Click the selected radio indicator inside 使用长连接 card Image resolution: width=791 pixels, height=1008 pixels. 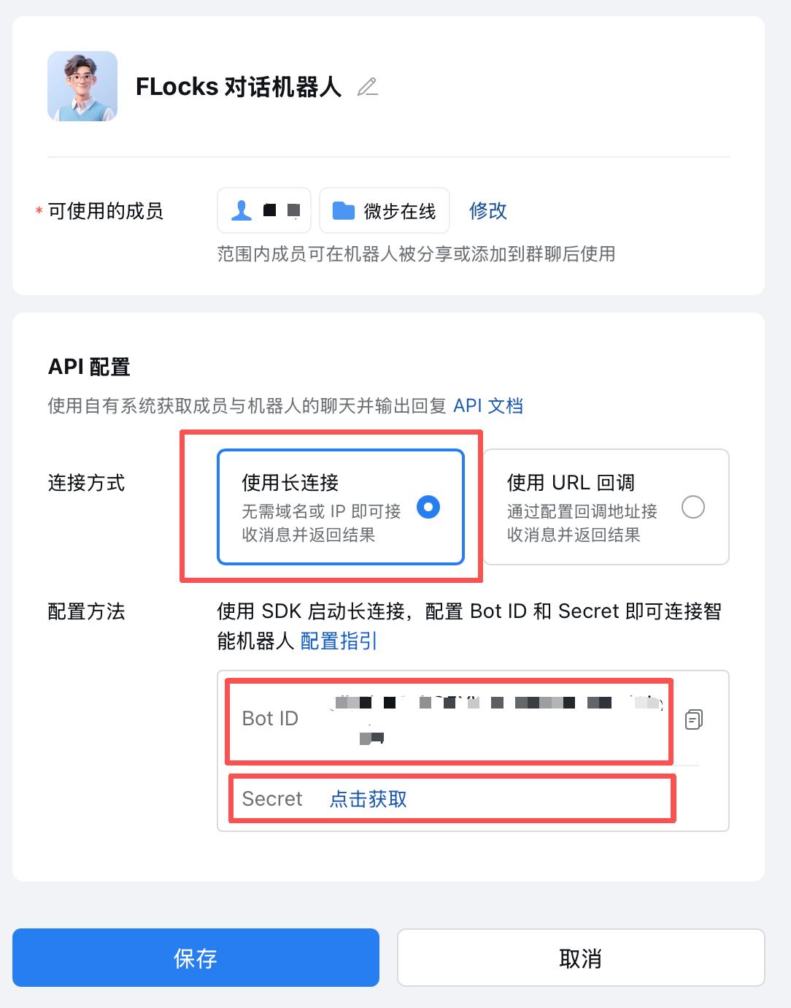click(x=429, y=506)
